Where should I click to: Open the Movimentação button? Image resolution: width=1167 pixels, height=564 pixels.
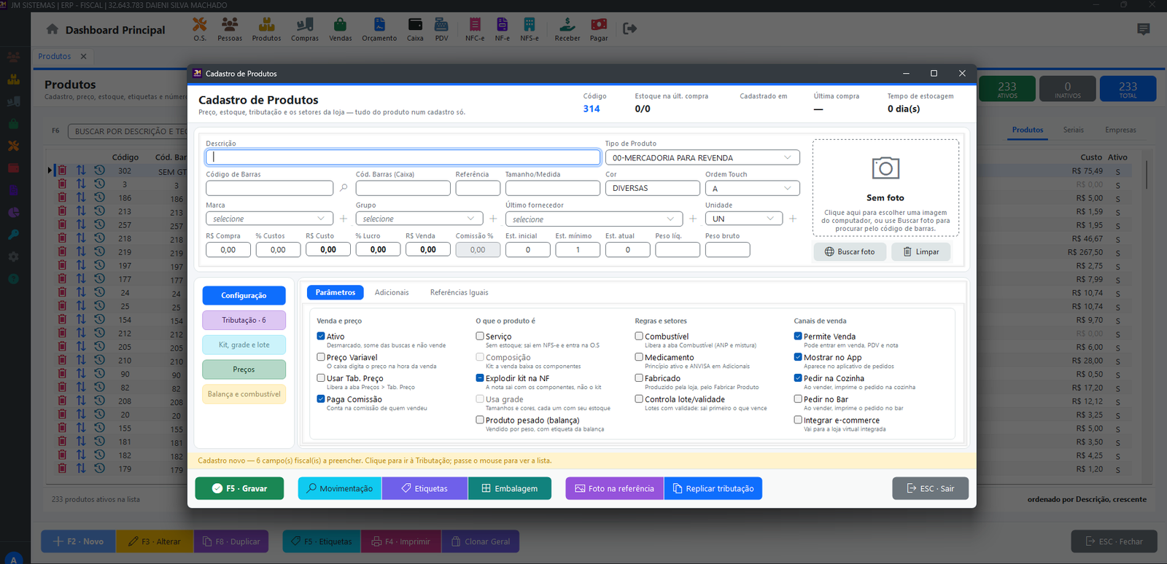(339, 488)
